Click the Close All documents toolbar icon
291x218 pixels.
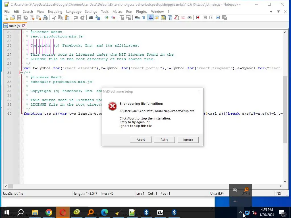click(39, 18)
